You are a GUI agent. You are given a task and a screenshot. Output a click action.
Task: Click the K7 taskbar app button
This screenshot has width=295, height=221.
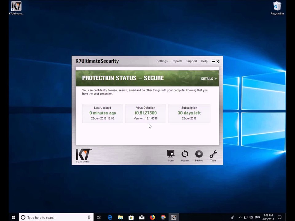174,217
